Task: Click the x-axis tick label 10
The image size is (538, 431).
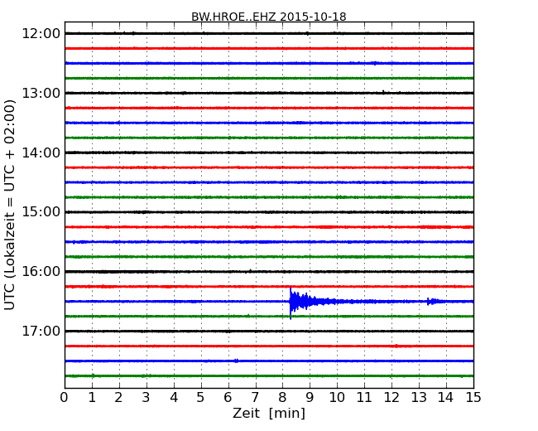Action: (337, 398)
